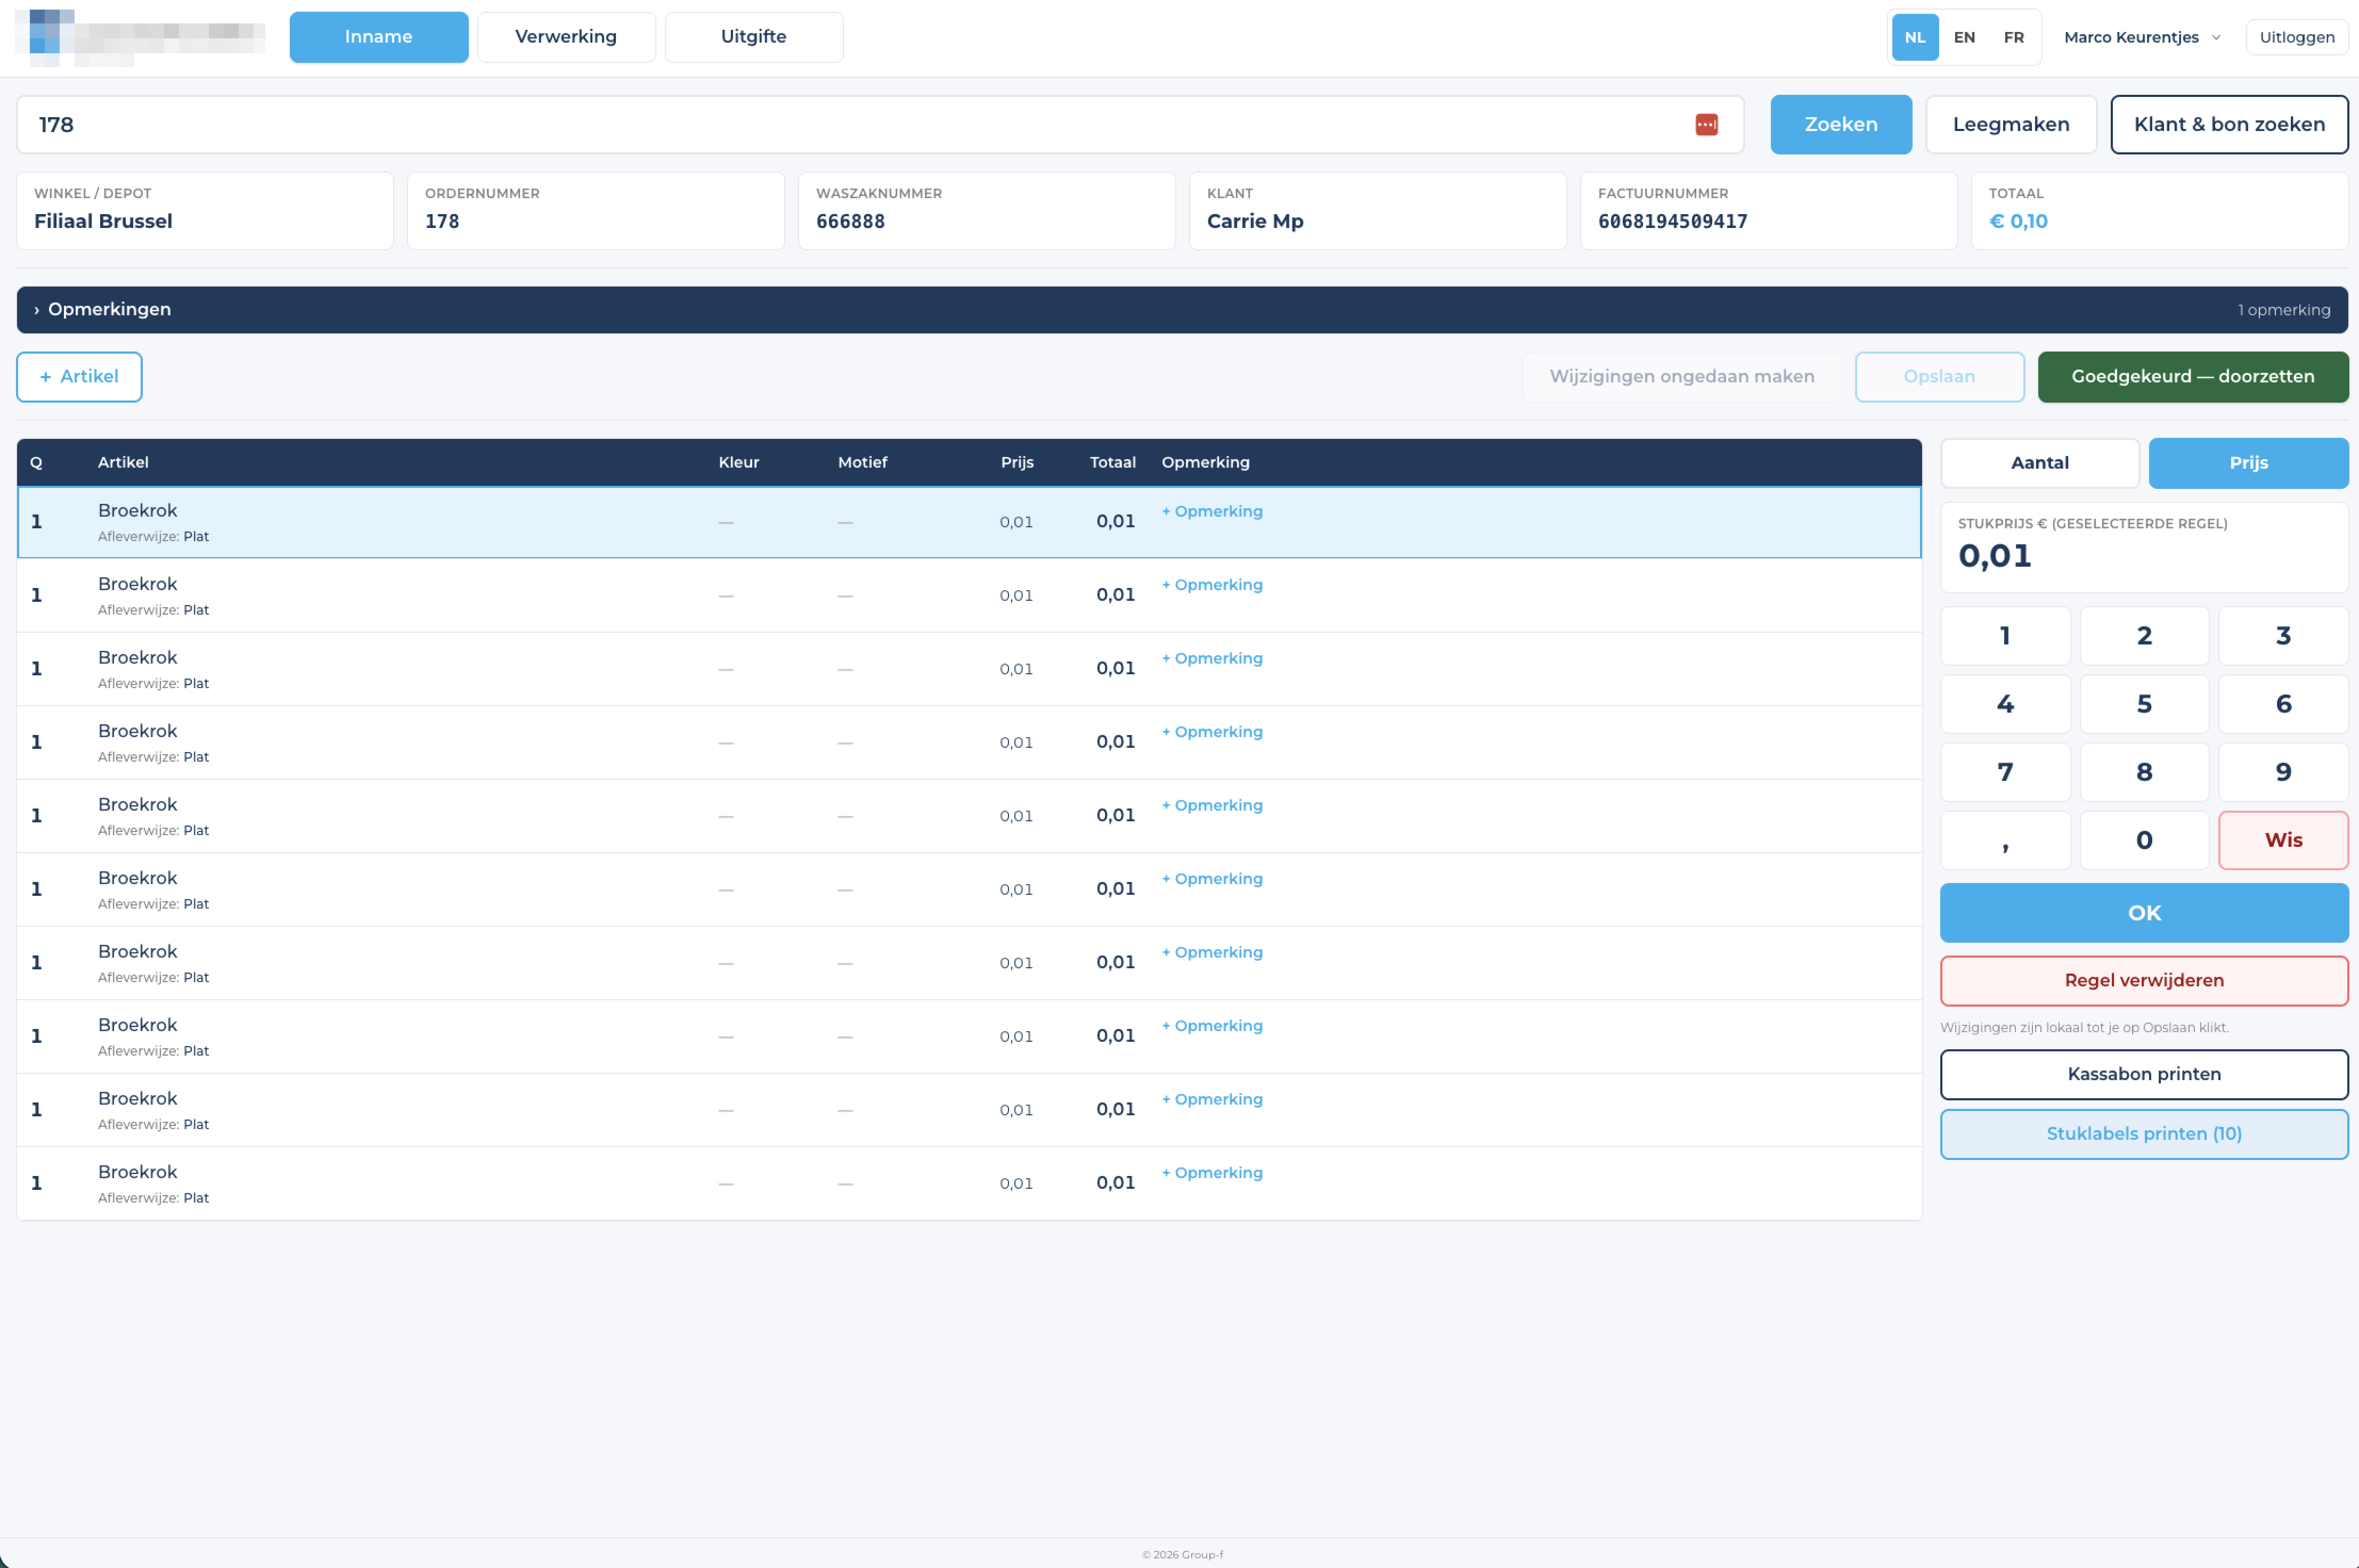Open the Verwerking tab

coord(566,37)
